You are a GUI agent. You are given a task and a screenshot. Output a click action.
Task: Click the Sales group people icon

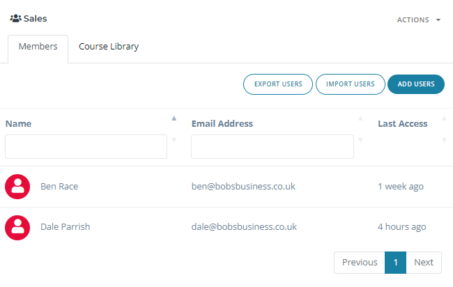click(x=15, y=19)
